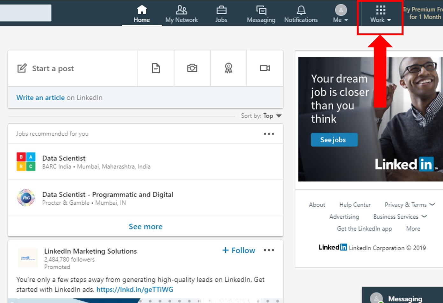Click the Write an article link
443x303 pixels.
[x=40, y=98]
